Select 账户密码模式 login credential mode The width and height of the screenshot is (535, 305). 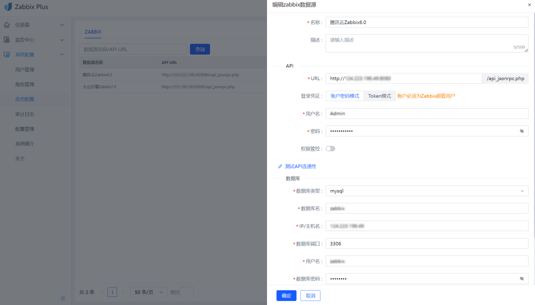coord(345,96)
